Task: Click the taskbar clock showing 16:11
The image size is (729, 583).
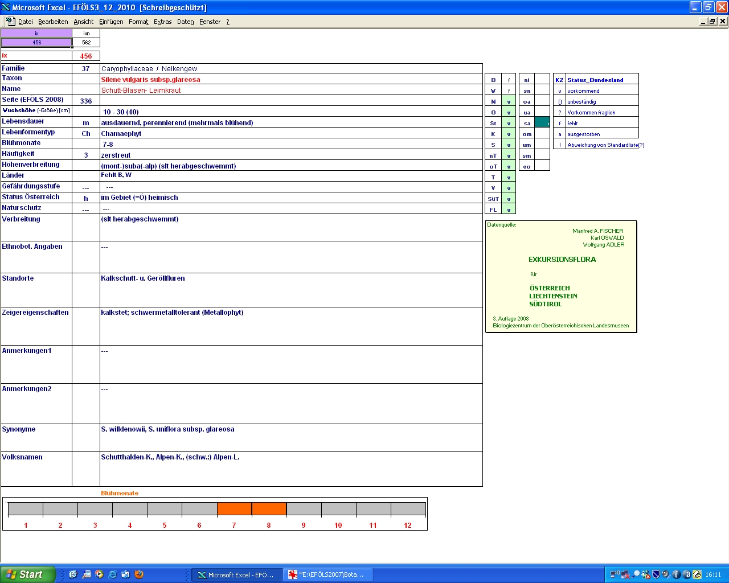Action: 713,575
